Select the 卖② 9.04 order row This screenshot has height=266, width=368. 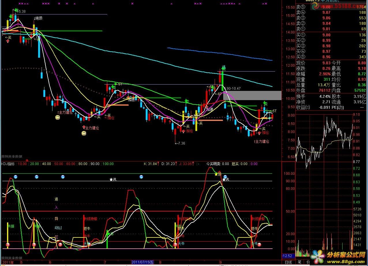click(331, 23)
